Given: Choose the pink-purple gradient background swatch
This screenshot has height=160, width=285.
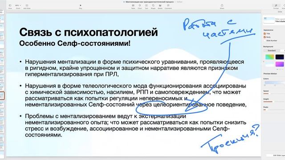Looking at the screenshot, I should (280, 64).
